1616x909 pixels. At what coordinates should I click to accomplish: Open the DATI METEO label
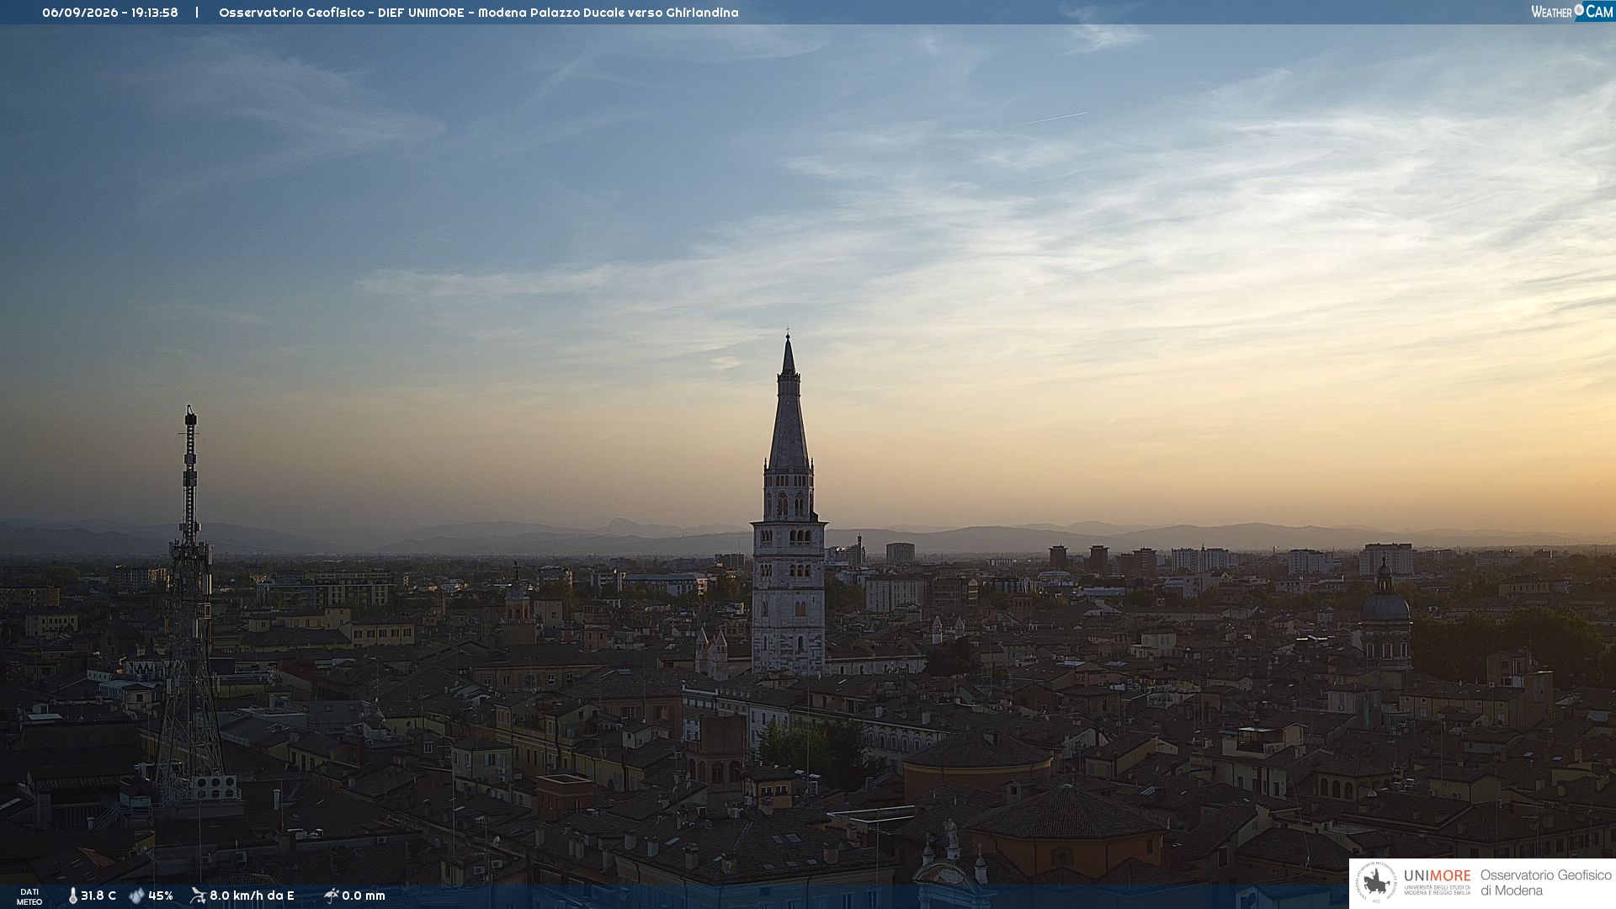click(x=29, y=897)
